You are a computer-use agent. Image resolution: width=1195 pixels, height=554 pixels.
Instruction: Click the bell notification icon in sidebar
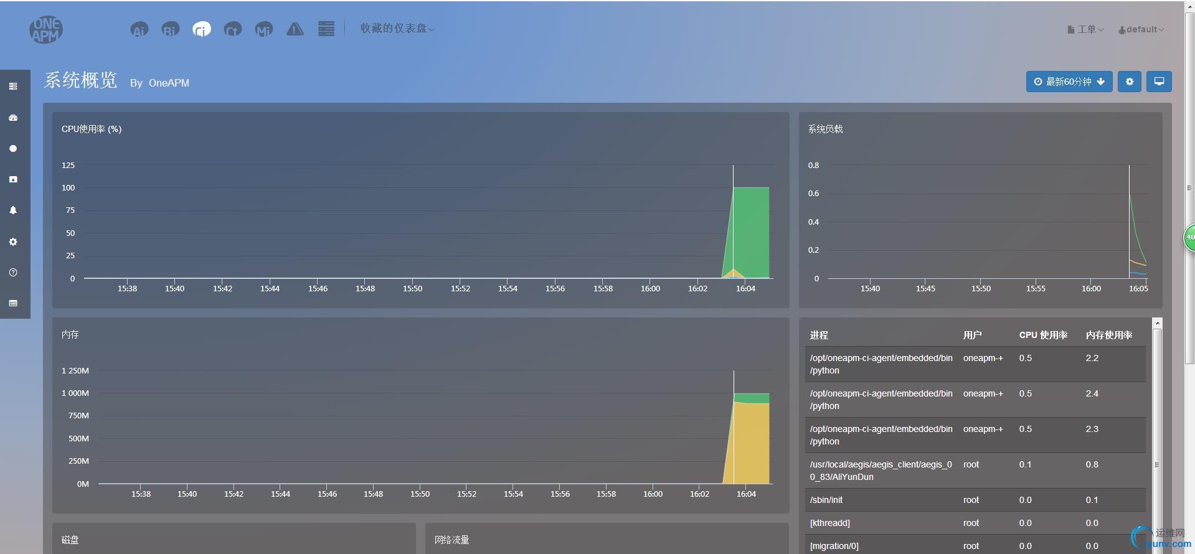click(x=13, y=210)
